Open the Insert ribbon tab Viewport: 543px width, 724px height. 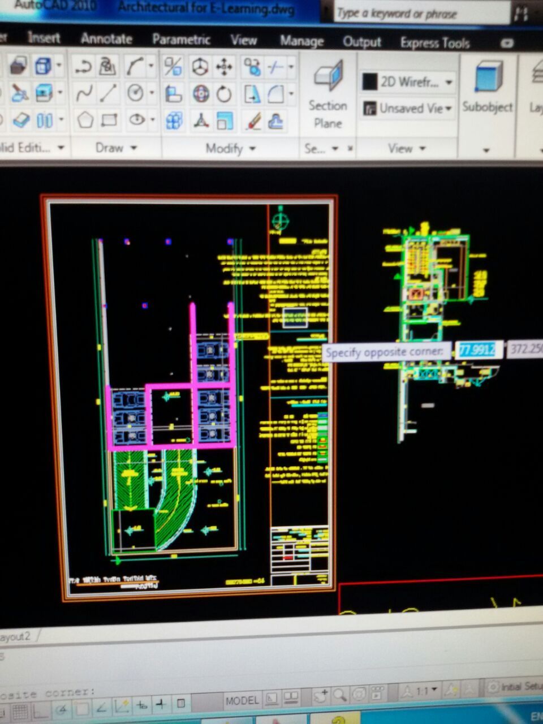click(44, 38)
